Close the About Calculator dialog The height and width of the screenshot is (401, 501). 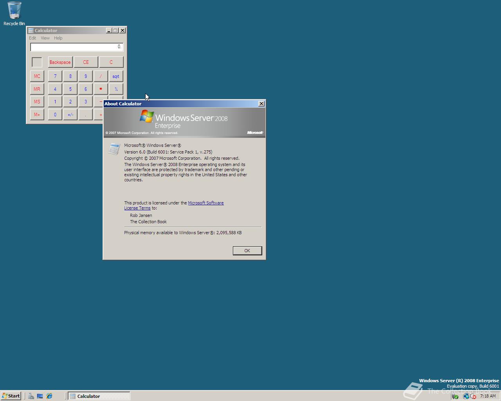(261, 104)
